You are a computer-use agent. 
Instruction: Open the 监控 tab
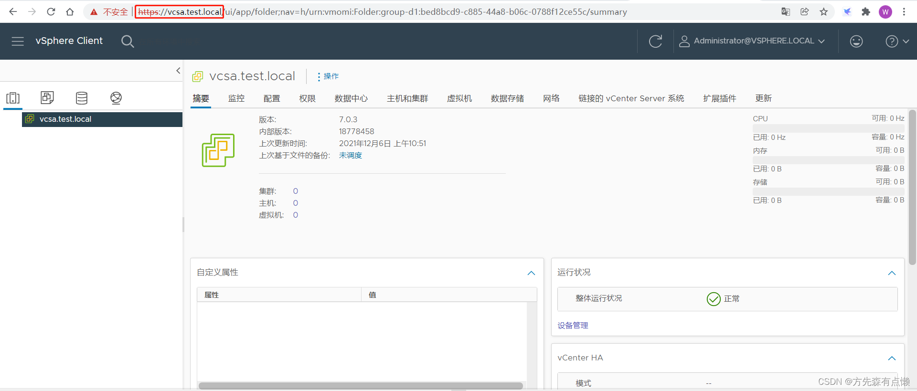pyautogui.click(x=236, y=98)
